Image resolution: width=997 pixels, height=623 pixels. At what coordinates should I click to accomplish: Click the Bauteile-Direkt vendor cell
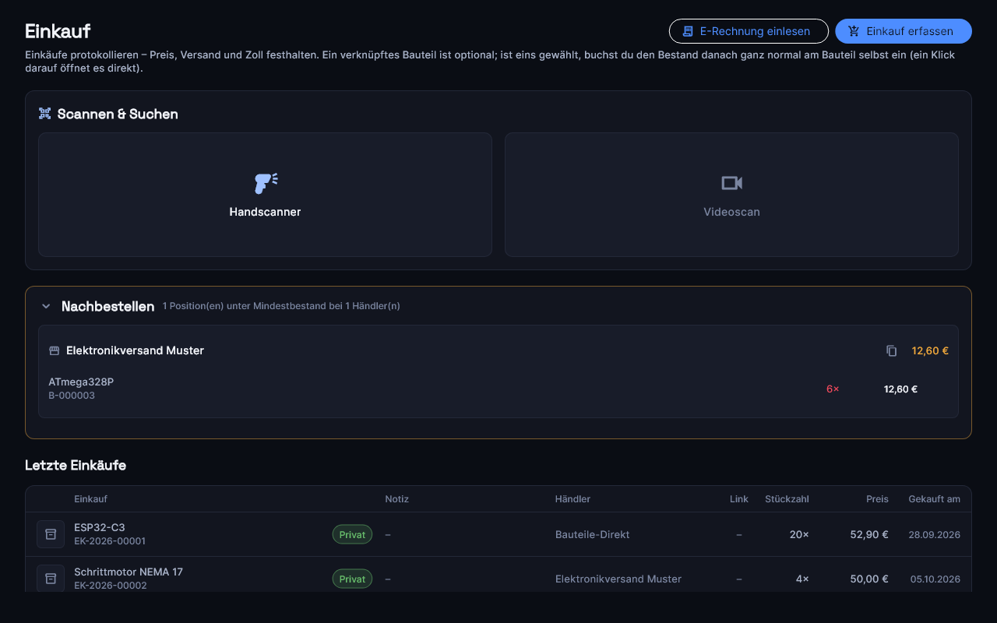coord(593,534)
